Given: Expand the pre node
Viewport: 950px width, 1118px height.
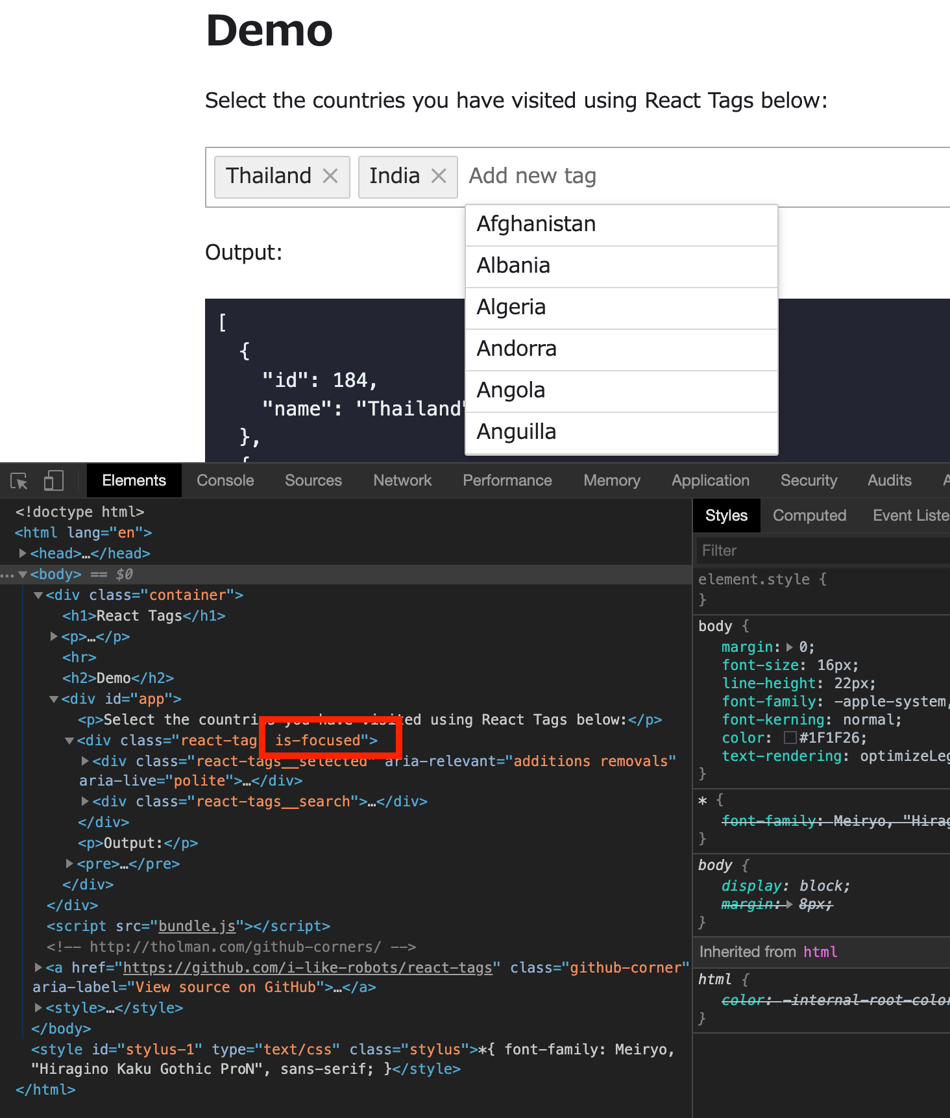Looking at the screenshot, I should [69, 864].
